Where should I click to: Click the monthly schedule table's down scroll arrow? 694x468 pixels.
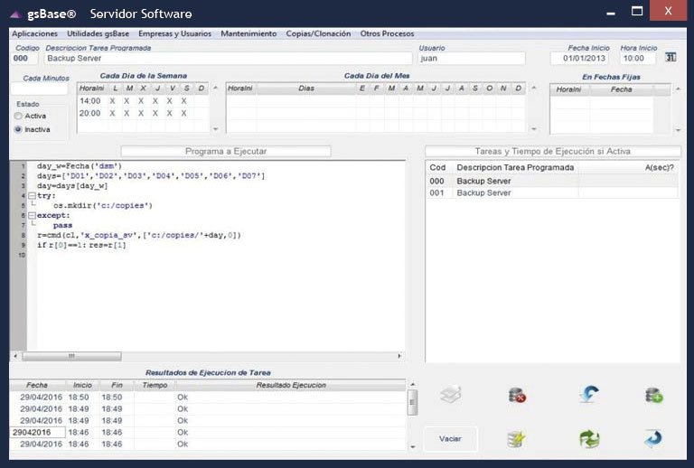point(534,129)
